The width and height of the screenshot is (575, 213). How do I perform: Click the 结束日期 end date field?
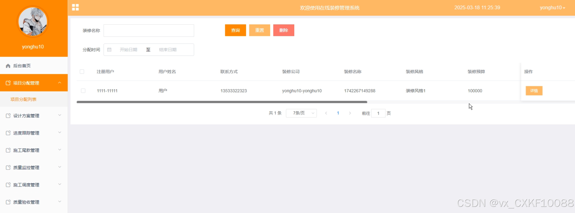coord(168,50)
